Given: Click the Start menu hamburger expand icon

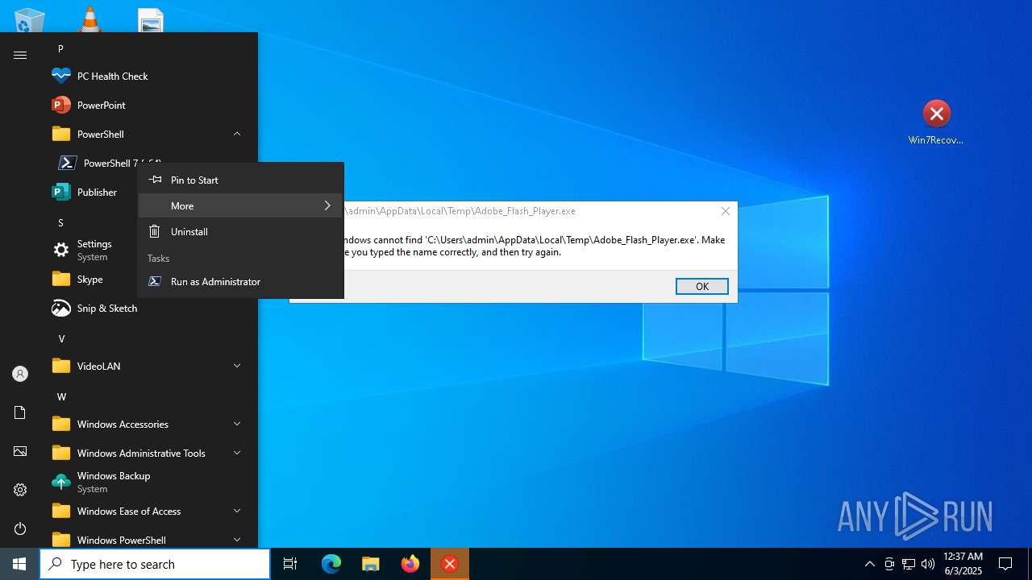Looking at the screenshot, I should [x=20, y=55].
